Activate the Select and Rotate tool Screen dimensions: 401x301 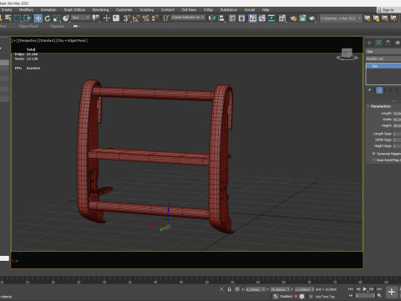tap(48, 18)
